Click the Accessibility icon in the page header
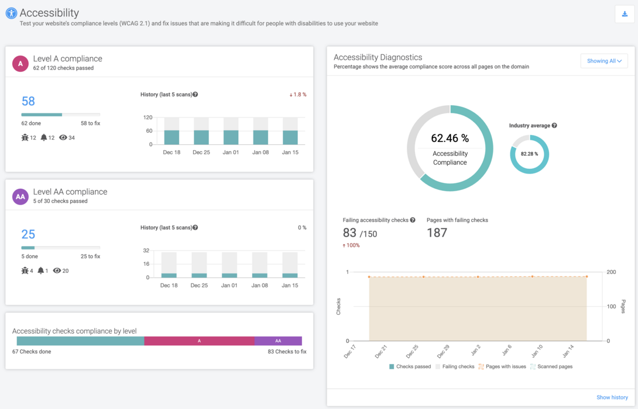The image size is (638, 409). [x=11, y=13]
